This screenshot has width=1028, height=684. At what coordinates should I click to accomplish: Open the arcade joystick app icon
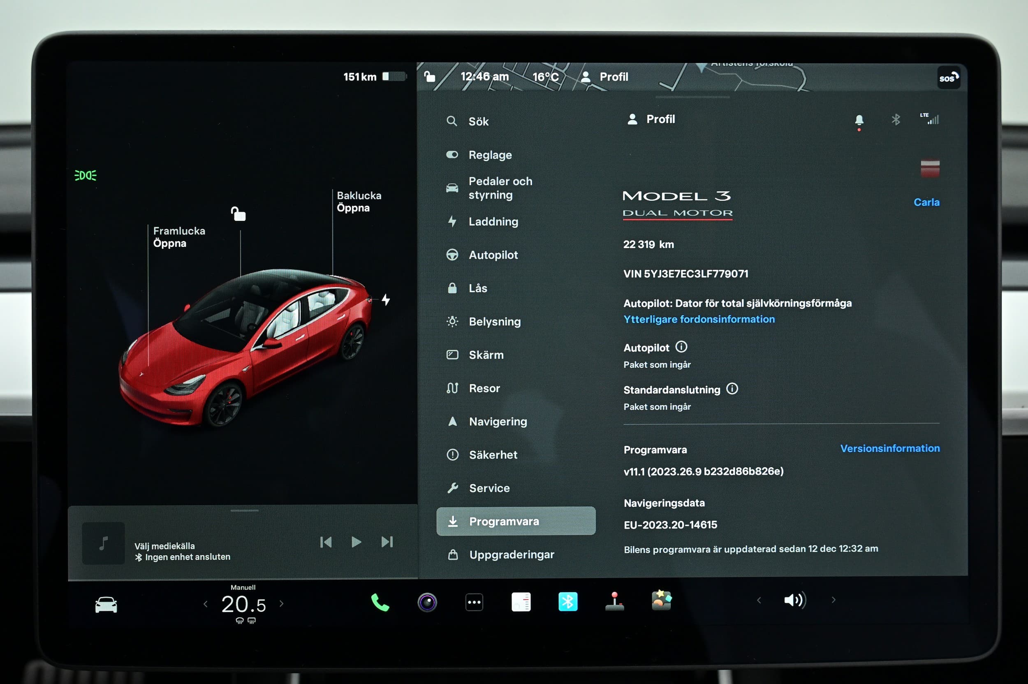[x=614, y=601]
